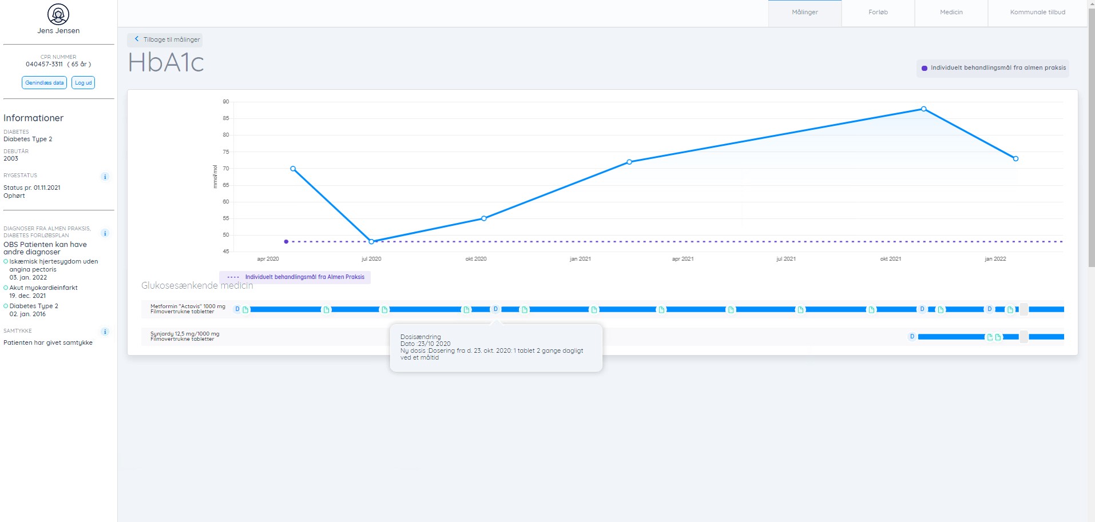The width and height of the screenshot is (1095, 522).
Task: Toggle the top-right Individuelt behandlingsmål legend button
Action: [993, 68]
